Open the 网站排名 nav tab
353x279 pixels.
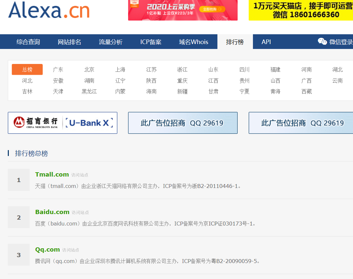pyautogui.click(x=69, y=42)
